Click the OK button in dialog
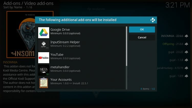The image size is (192, 108). coord(142,29)
